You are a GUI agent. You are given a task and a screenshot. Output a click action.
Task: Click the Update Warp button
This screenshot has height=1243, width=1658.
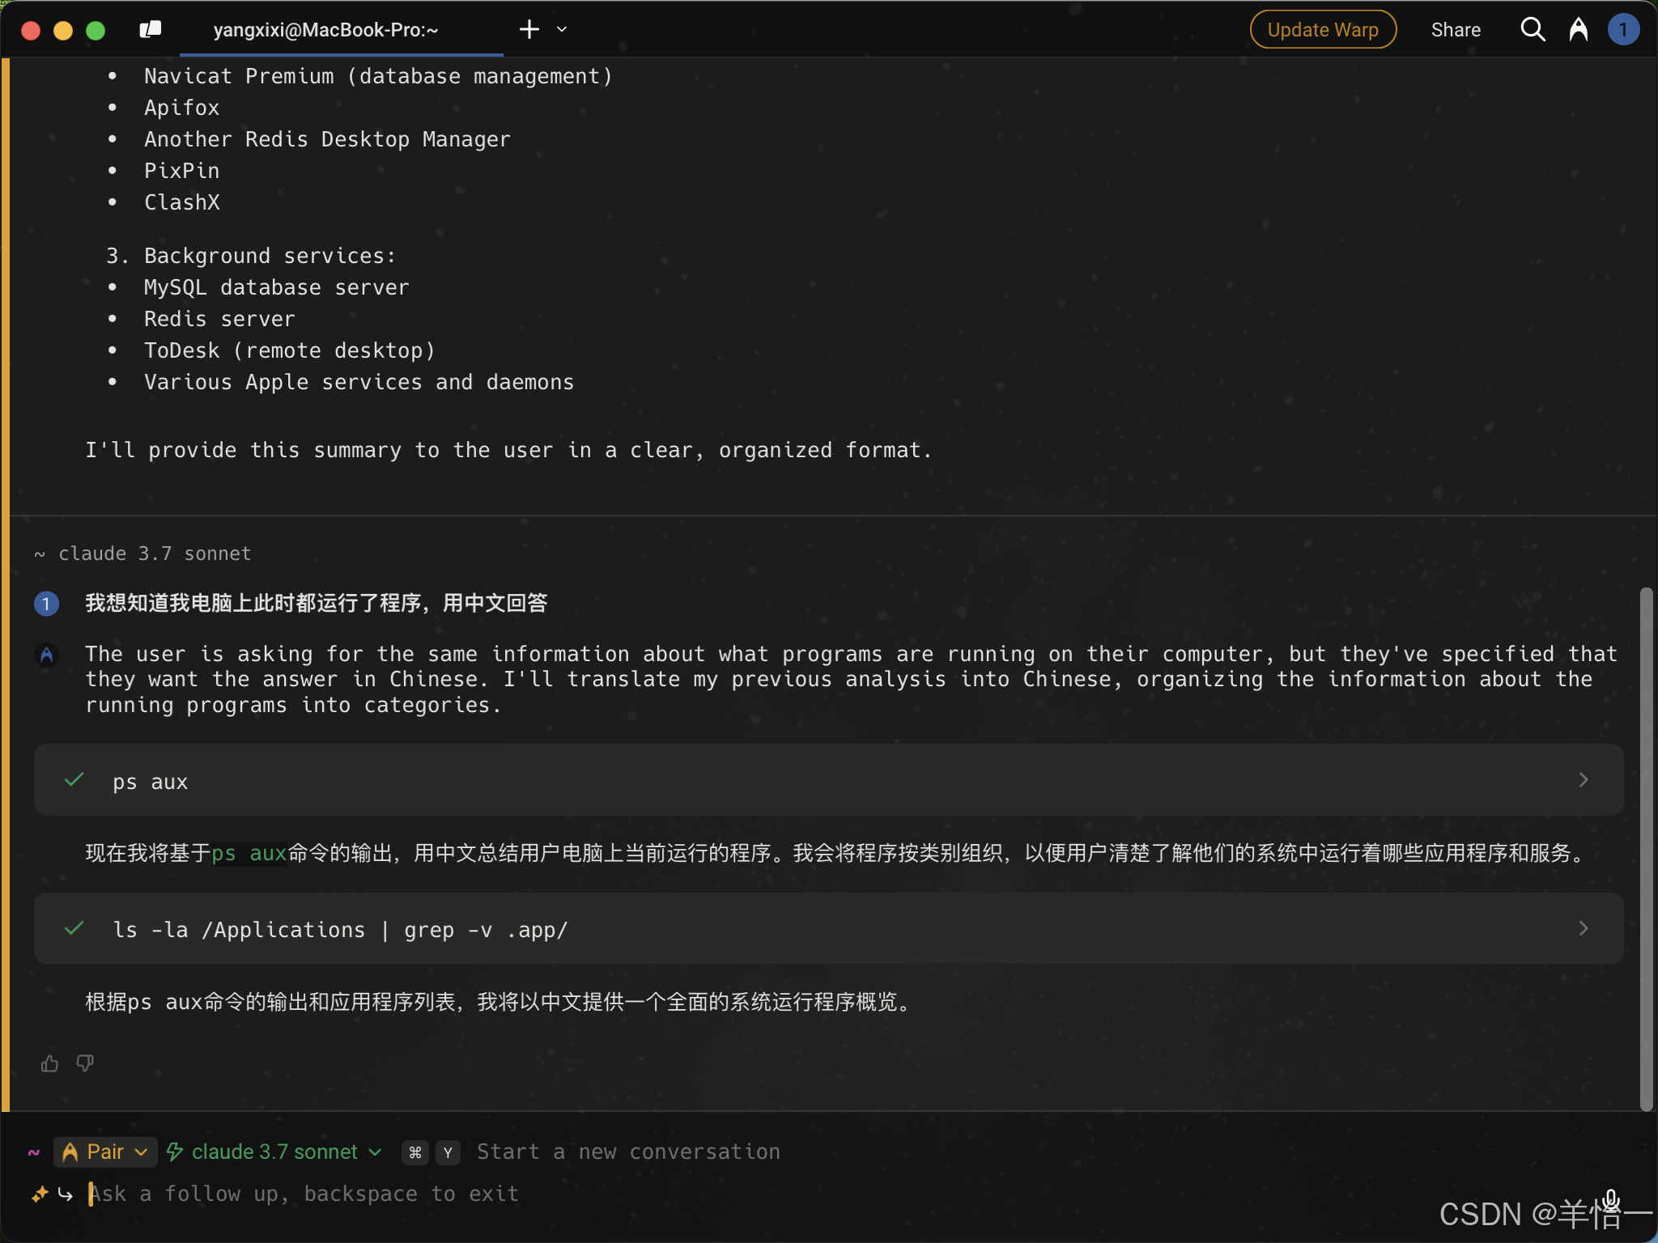pos(1322,30)
